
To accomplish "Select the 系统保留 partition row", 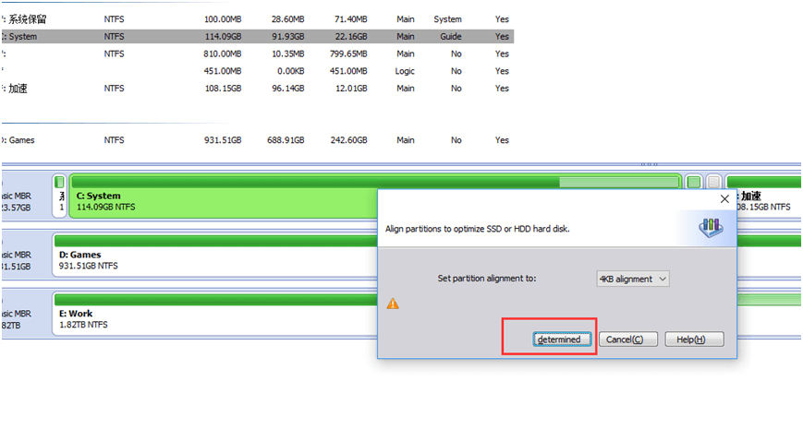I will point(257,19).
